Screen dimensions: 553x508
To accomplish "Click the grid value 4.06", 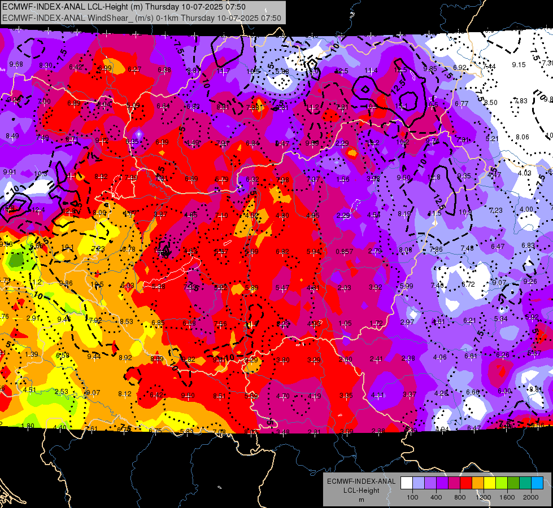I will (440, 357).
